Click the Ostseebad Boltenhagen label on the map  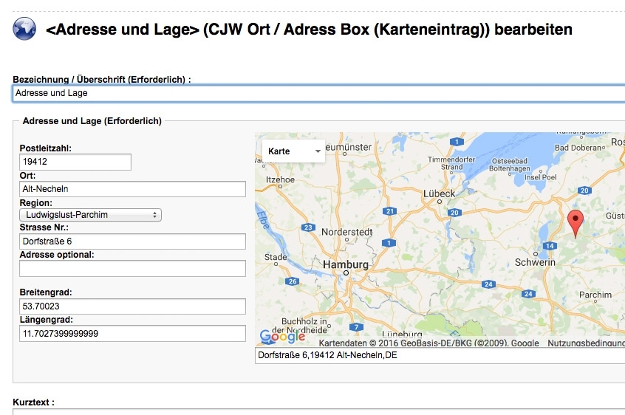[x=510, y=165]
